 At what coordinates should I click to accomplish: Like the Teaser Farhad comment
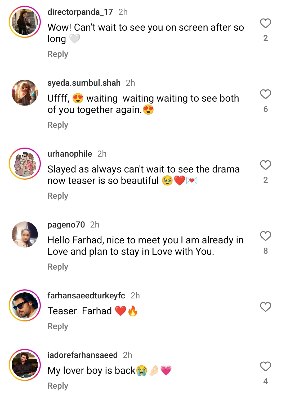tap(265, 307)
